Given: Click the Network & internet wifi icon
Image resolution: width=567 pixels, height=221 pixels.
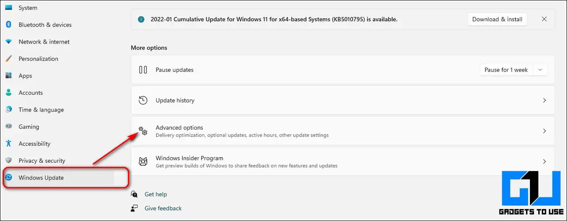Looking at the screenshot, I should pos(8,41).
